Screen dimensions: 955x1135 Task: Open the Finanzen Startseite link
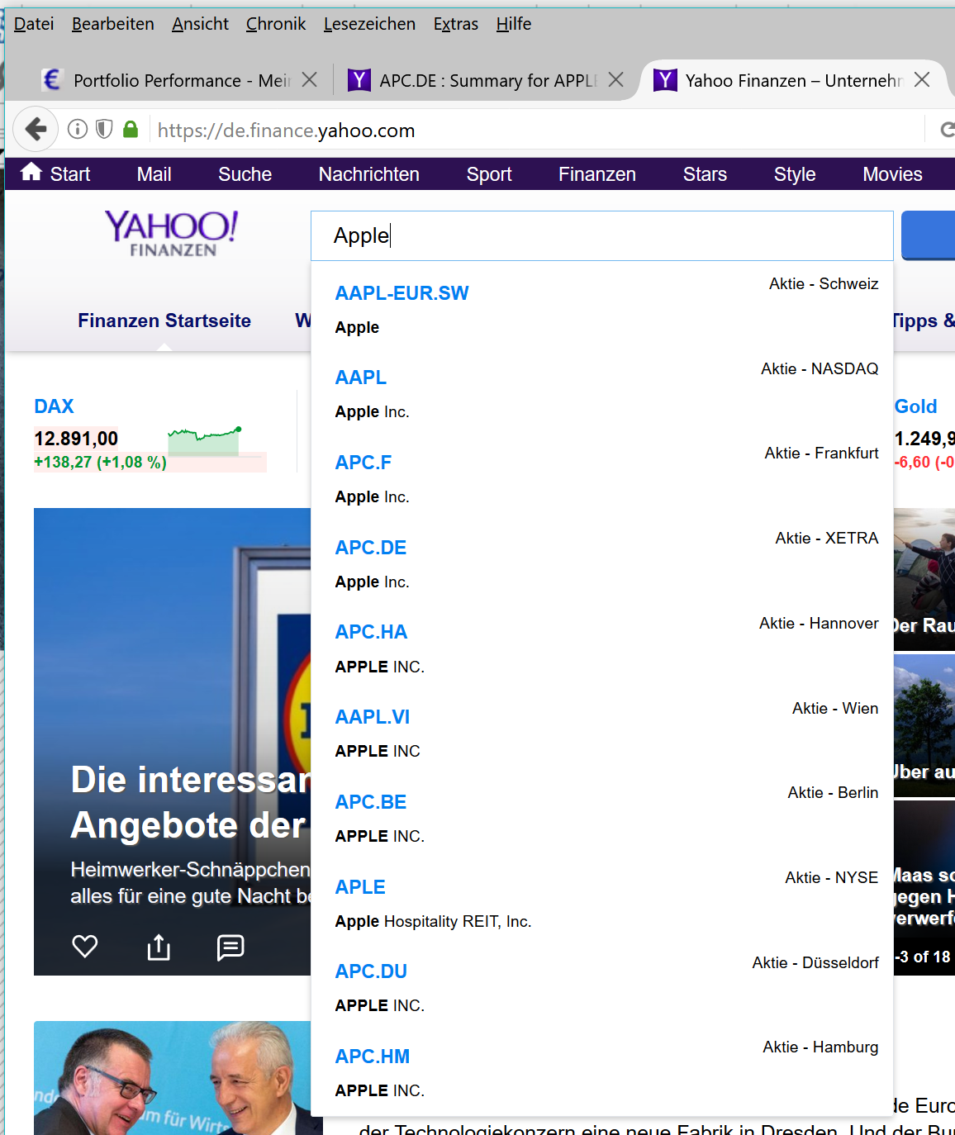pos(164,321)
